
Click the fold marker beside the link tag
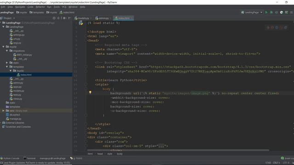pyautogui.click(x=86, y=67)
